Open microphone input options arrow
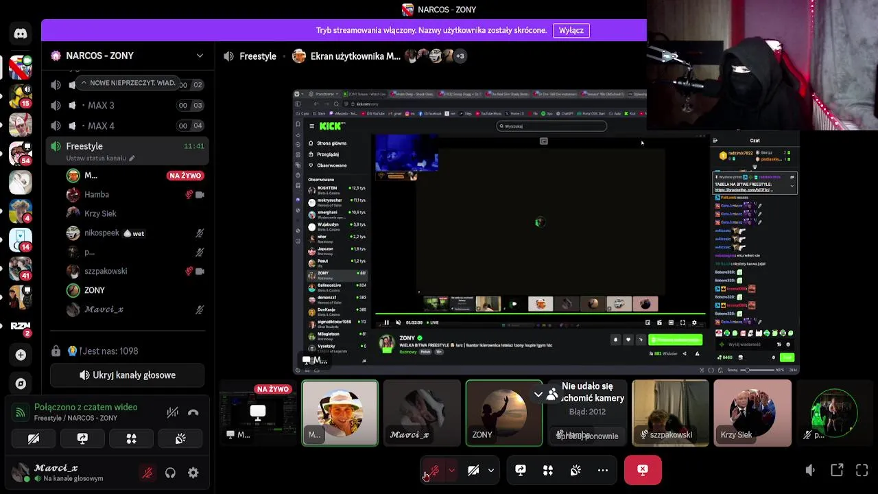878x494 pixels. pos(451,471)
